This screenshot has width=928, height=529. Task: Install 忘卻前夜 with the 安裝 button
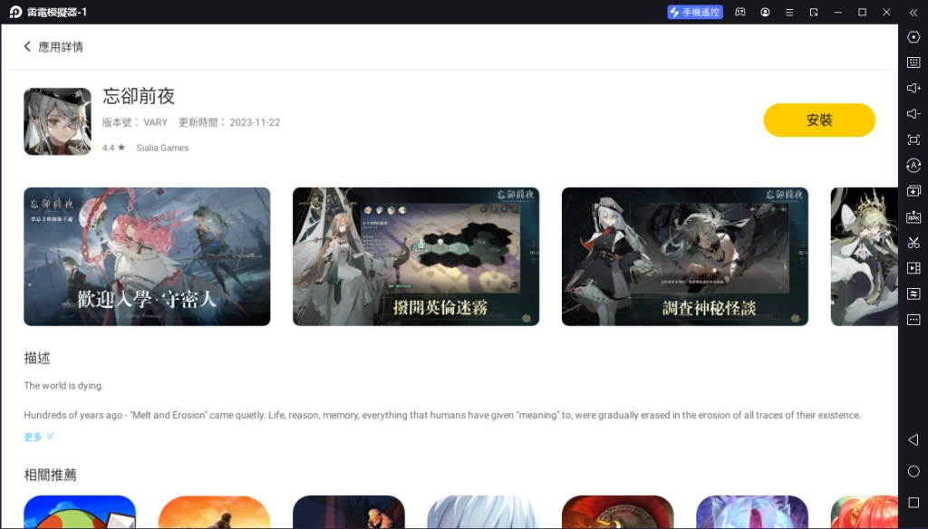click(x=819, y=120)
